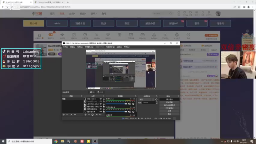This screenshot has width=256, height=144.
Task: Toggle lock on the 视频采集设备 source
Action: point(104,109)
